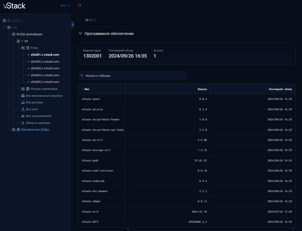
Task: Click the status dot of q9u003.z.vstack.com
Action: pos(28,68)
